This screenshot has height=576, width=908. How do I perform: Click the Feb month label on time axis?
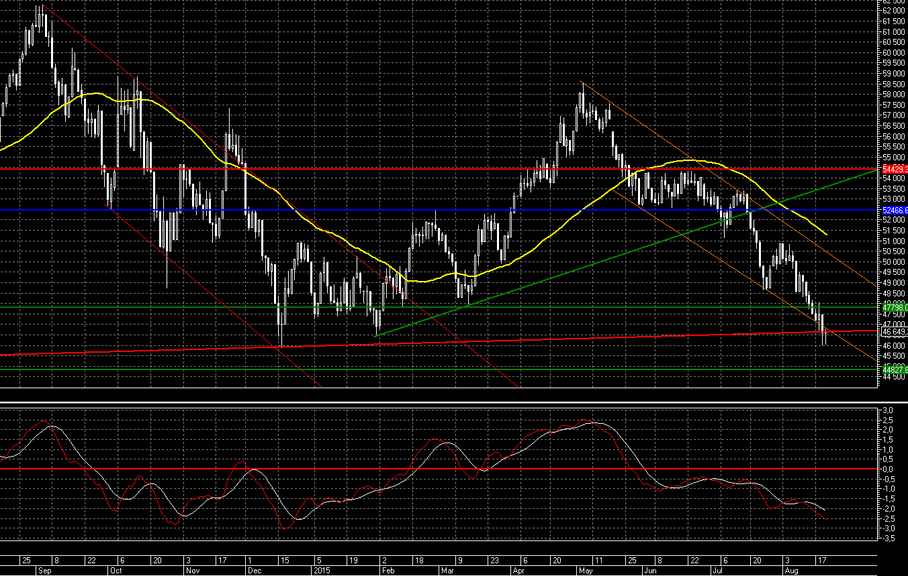[x=388, y=570]
